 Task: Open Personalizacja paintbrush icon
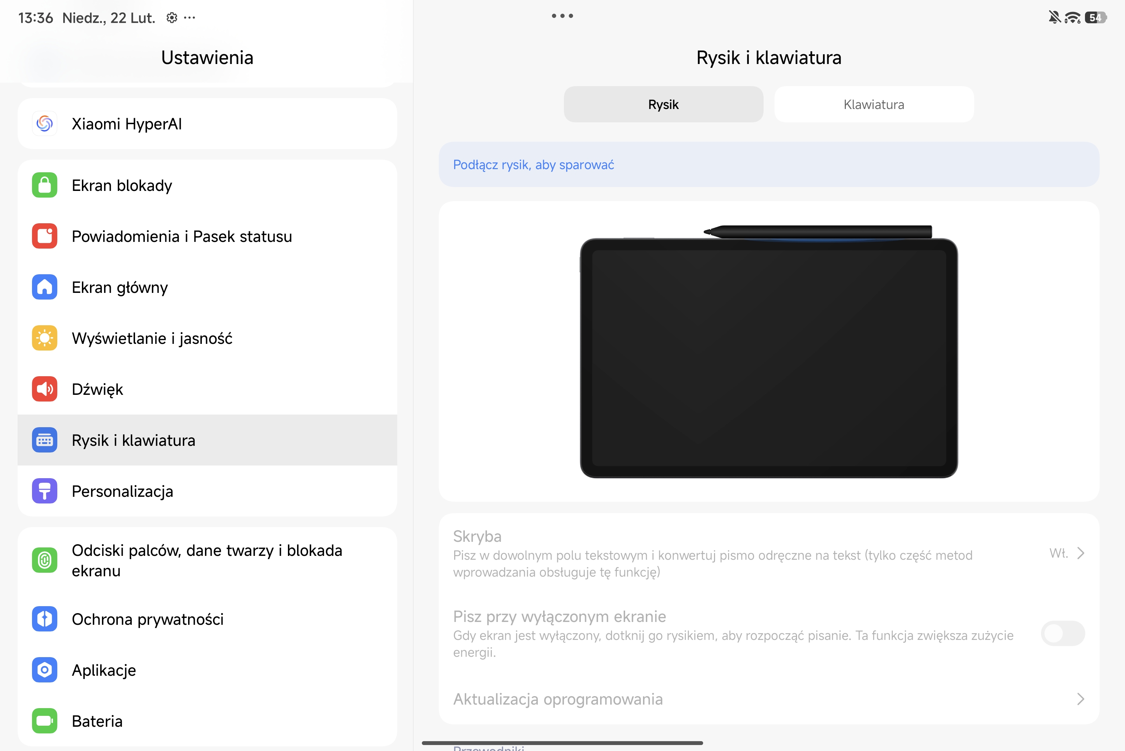click(x=45, y=491)
